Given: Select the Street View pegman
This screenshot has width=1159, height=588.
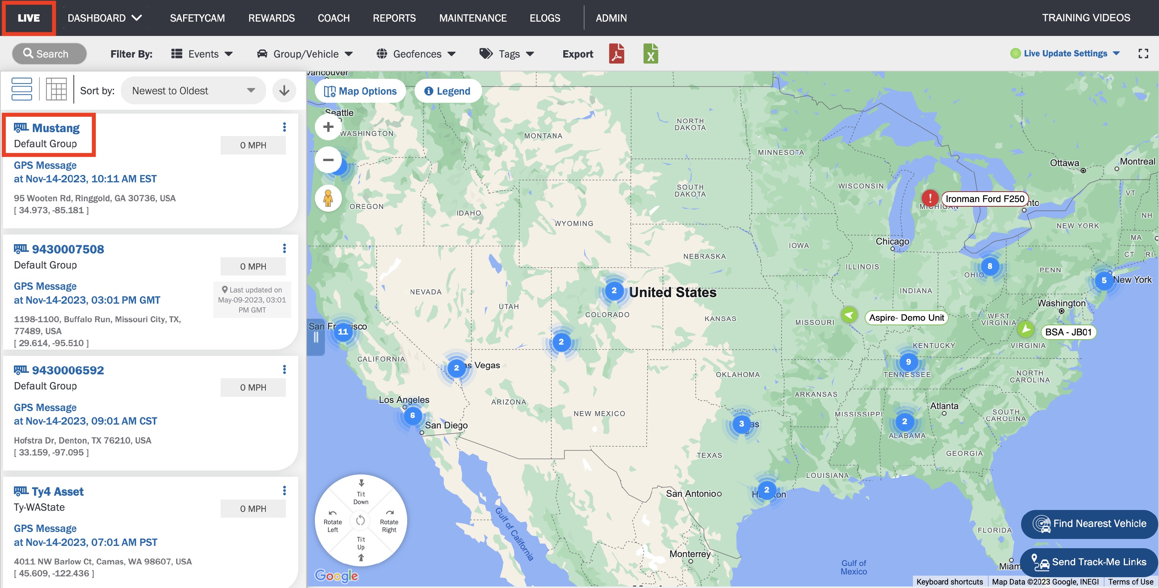Looking at the screenshot, I should (x=328, y=198).
